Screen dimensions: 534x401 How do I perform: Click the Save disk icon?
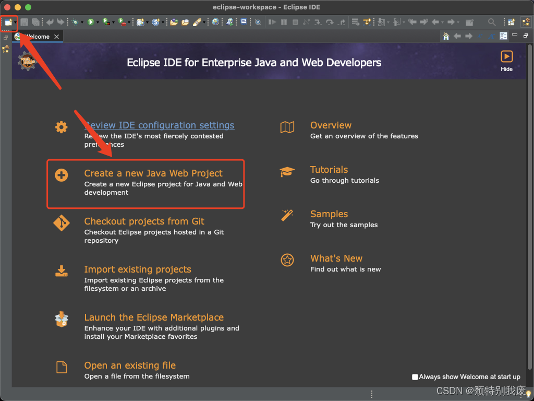24,22
